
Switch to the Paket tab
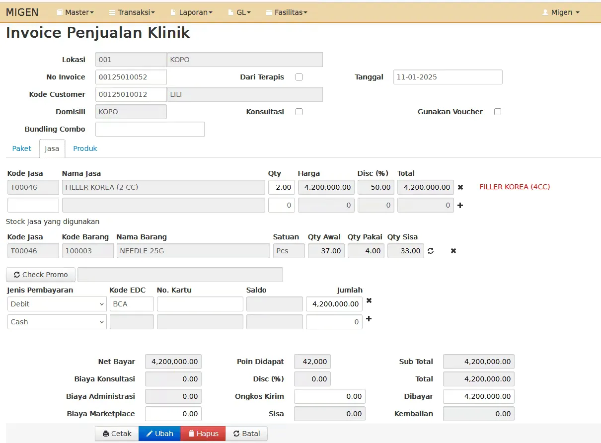click(x=22, y=148)
